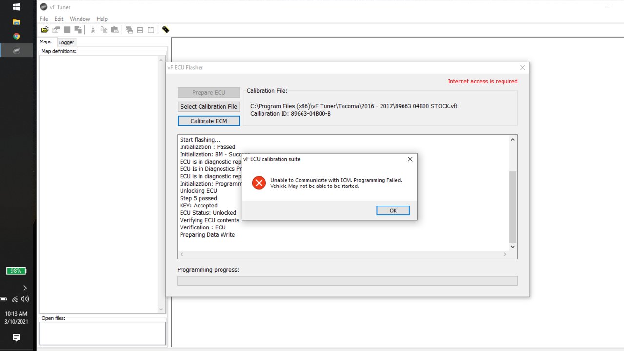624x351 pixels.
Task: Click the flash log scrollbar down arrow
Action: click(512, 247)
